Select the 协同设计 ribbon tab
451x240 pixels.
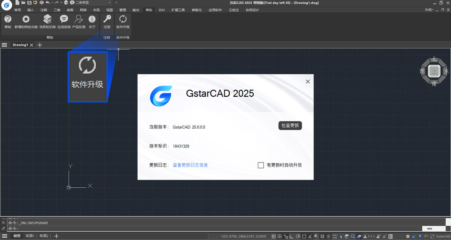coord(252,10)
